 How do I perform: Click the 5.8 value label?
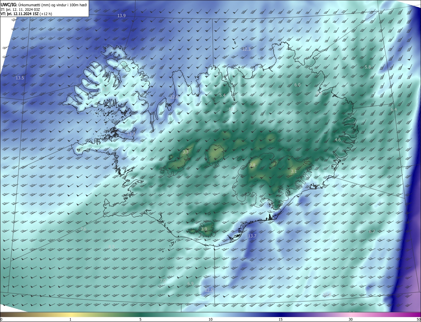[x=368, y=67]
